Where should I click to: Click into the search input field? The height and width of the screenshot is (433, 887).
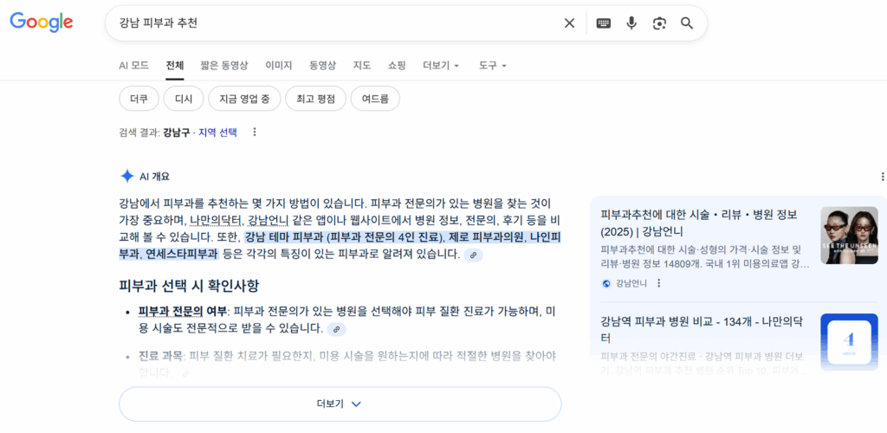pos(329,23)
